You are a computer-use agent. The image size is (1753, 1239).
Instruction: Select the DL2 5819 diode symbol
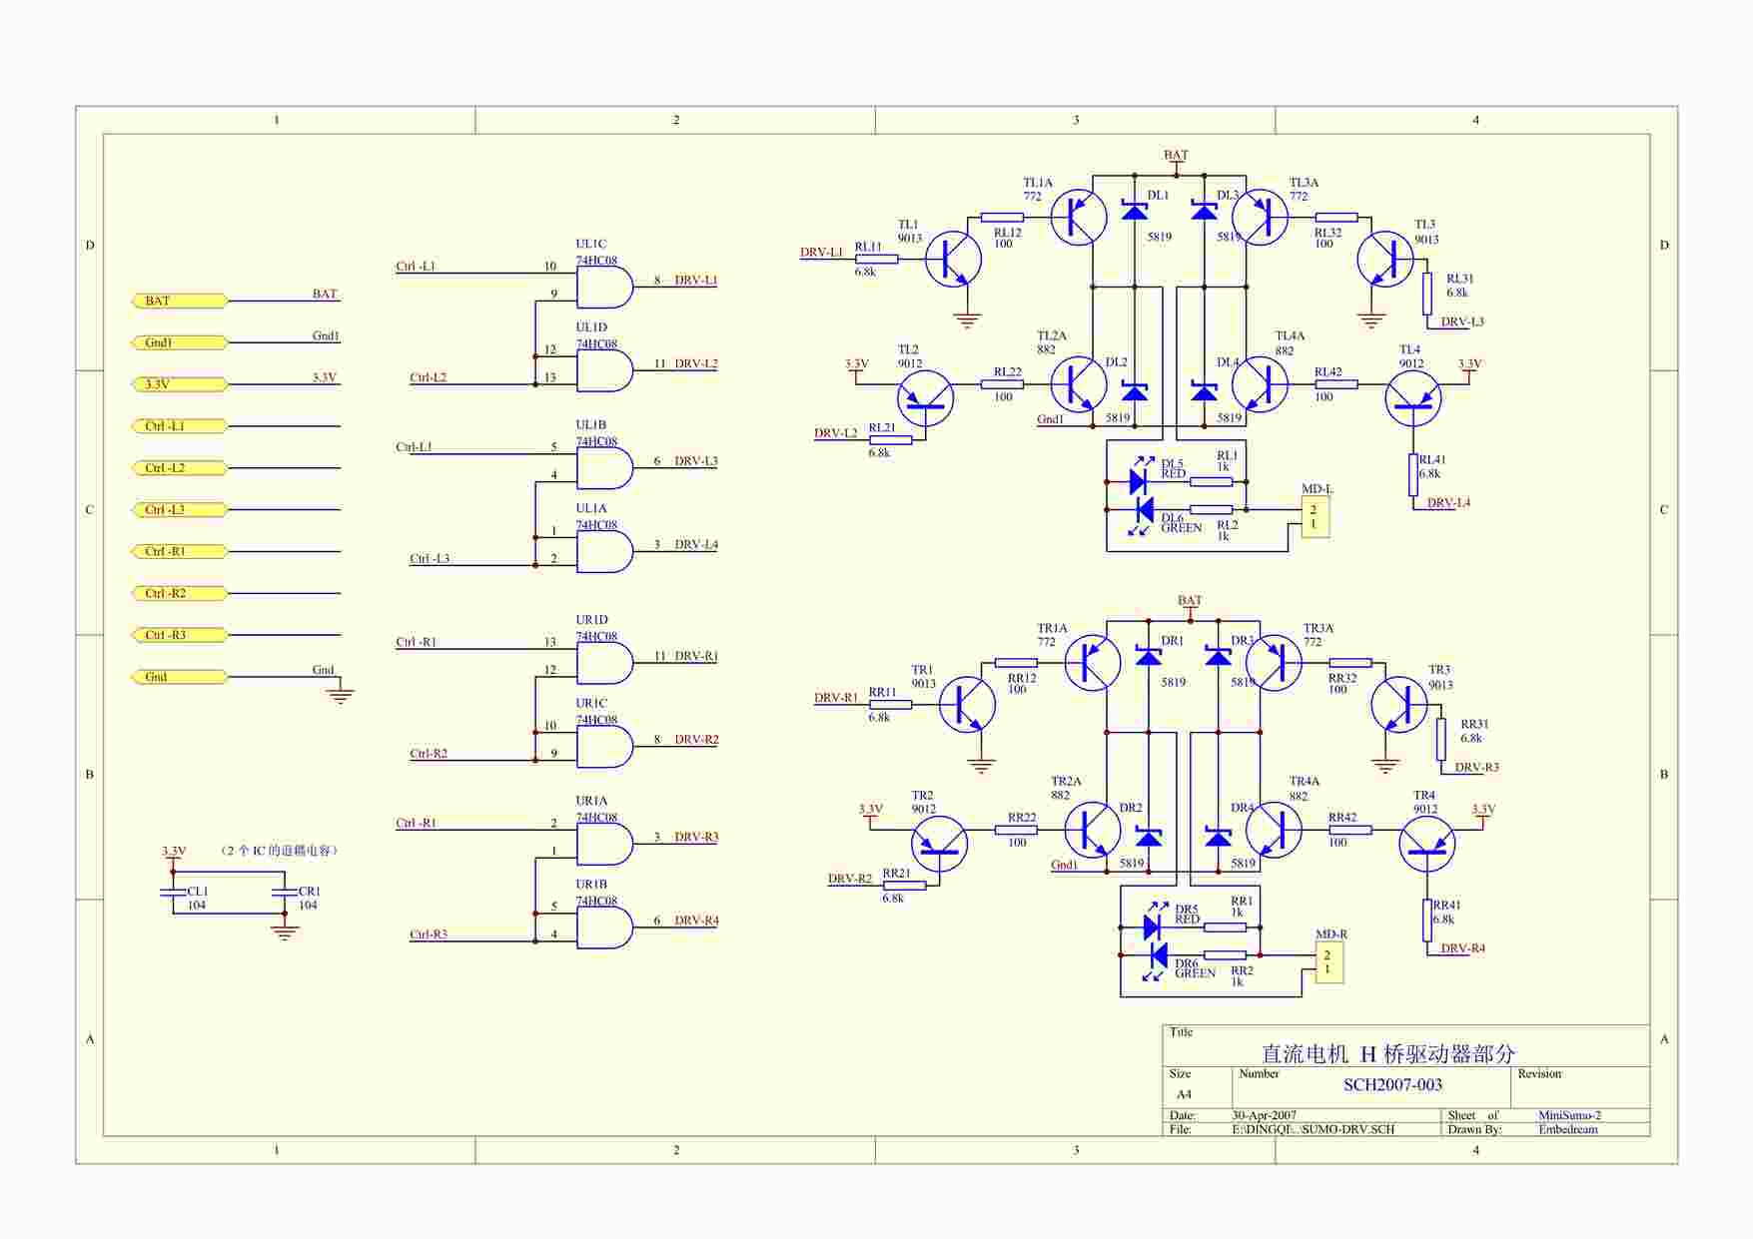pos(1135,391)
